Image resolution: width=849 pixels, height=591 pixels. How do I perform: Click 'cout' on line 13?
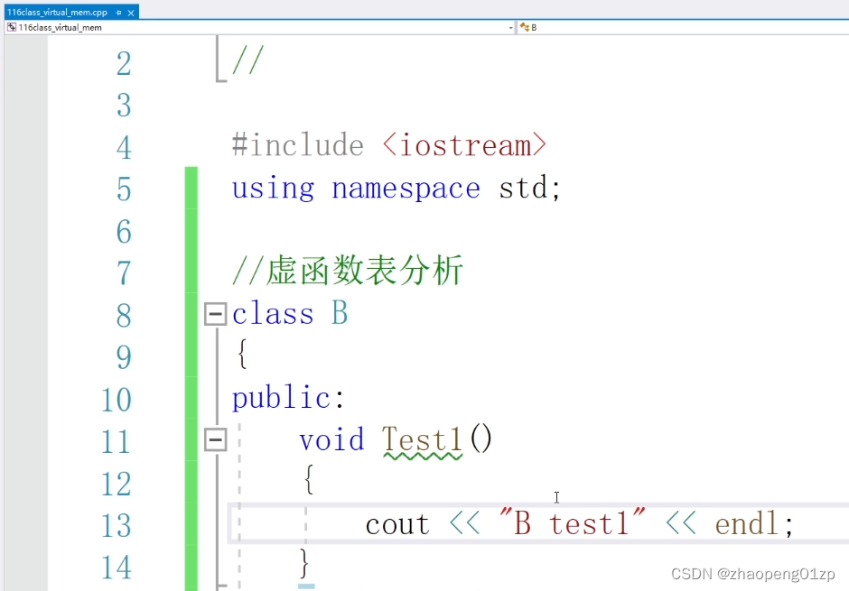397,524
